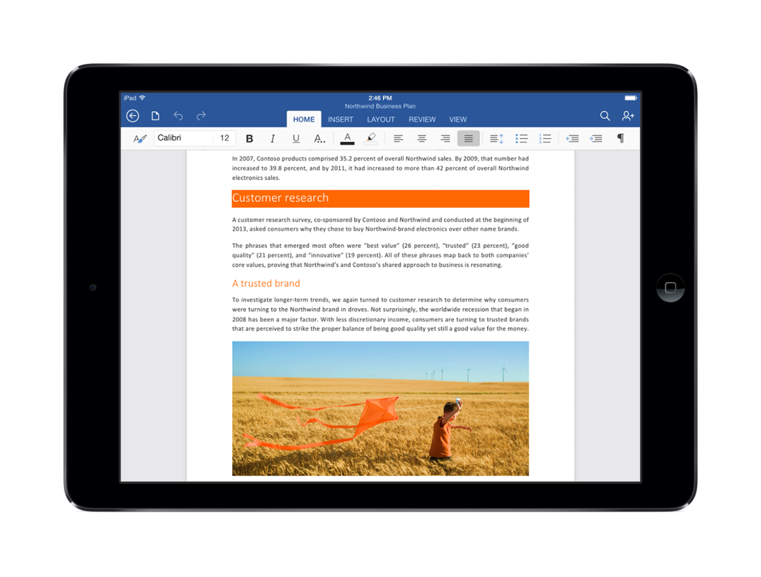Increase paragraph indentation

tap(596, 138)
